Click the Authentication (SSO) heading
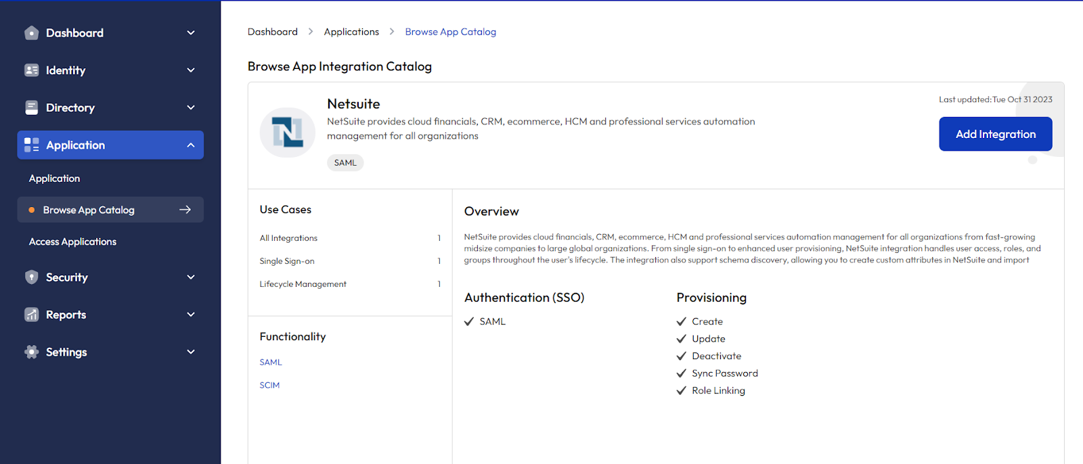The height and width of the screenshot is (464, 1083). tap(525, 298)
